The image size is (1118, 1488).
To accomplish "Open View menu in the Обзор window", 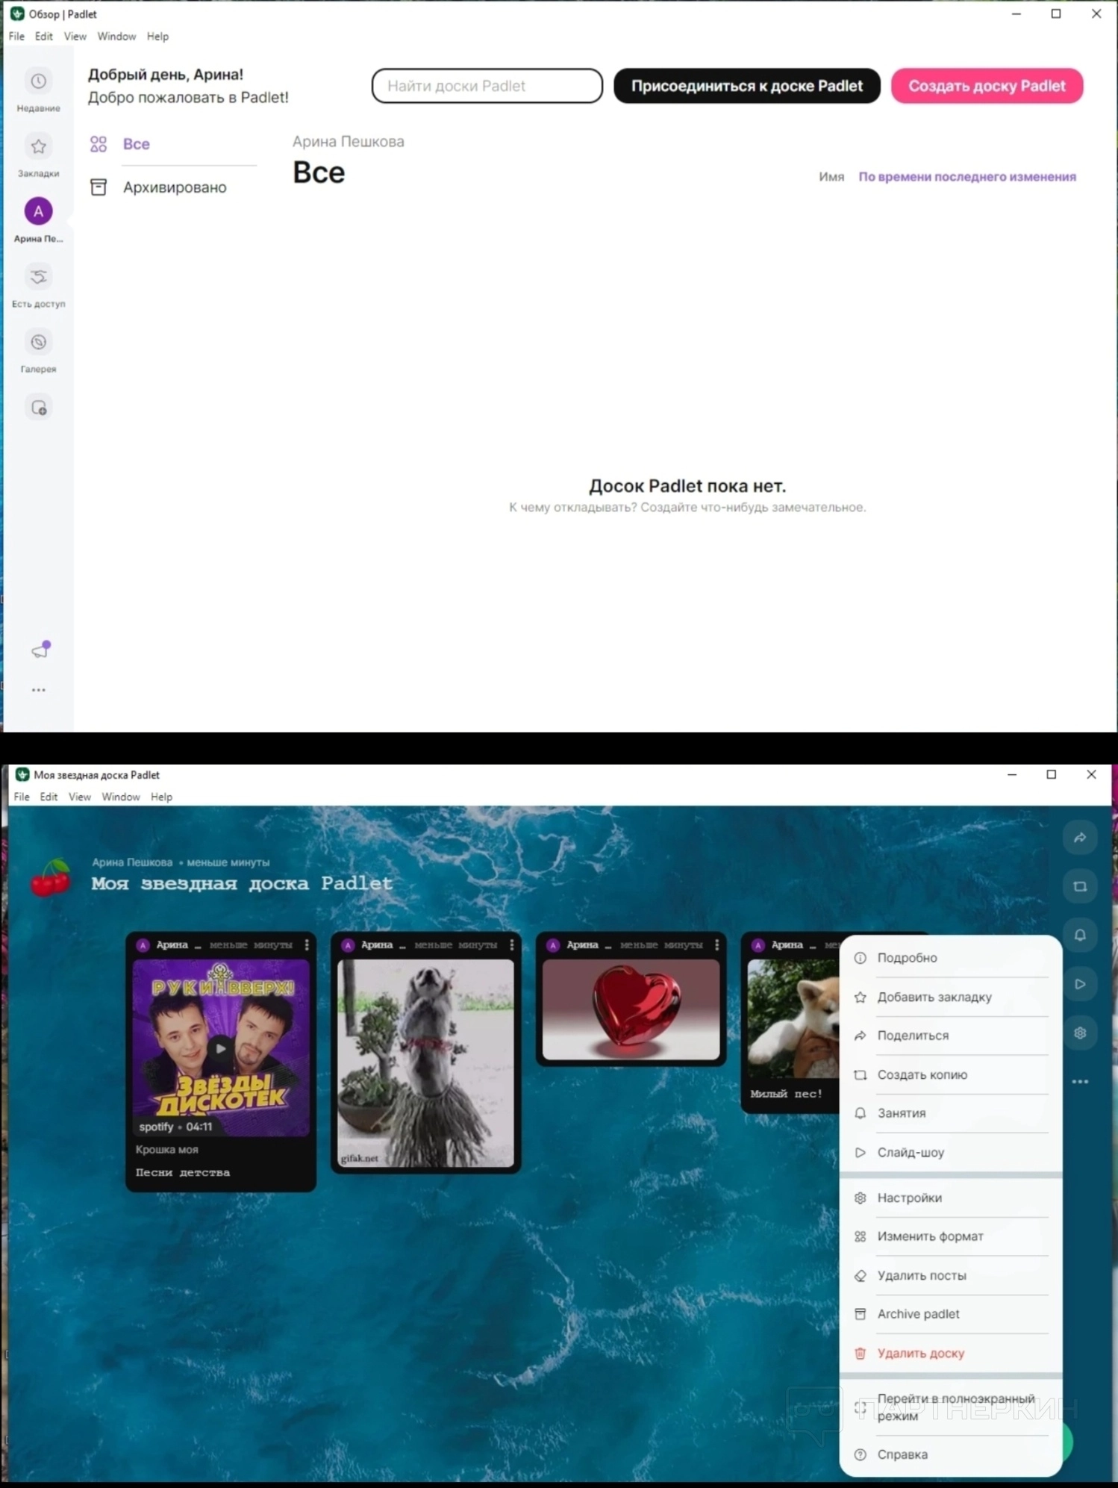I will pyautogui.click(x=75, y=36).
